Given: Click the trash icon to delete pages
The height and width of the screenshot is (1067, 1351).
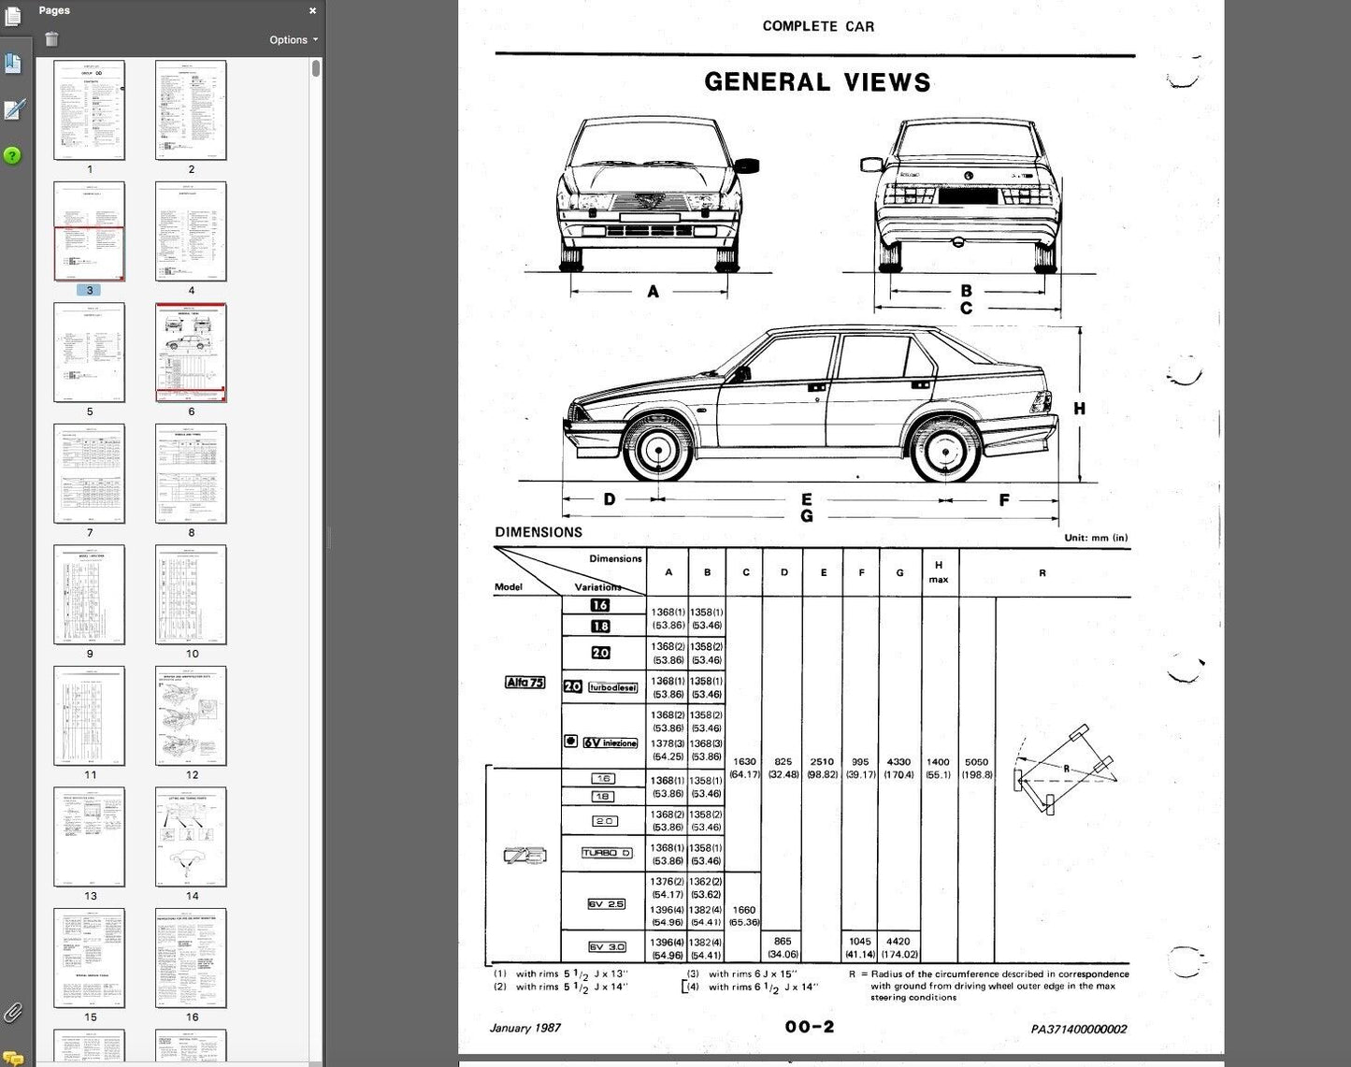Looking at the screenshot, I should coord(52,39).
